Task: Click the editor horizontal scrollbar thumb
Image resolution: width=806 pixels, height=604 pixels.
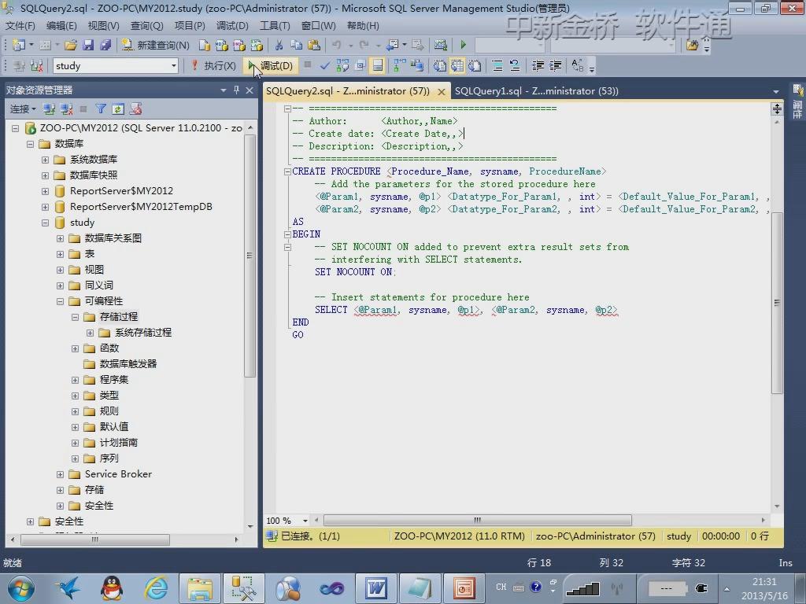Action: coord(478,521)
